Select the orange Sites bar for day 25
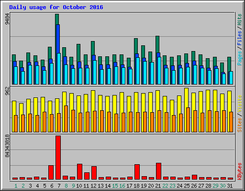 [188, 120]
